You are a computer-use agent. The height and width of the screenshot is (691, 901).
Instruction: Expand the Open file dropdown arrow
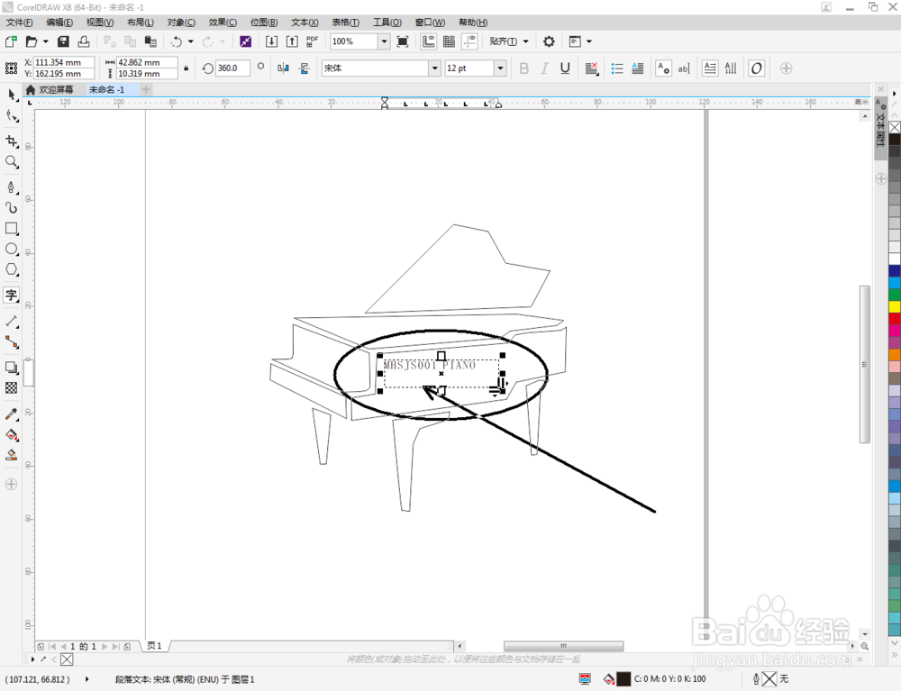click(45, 41)
